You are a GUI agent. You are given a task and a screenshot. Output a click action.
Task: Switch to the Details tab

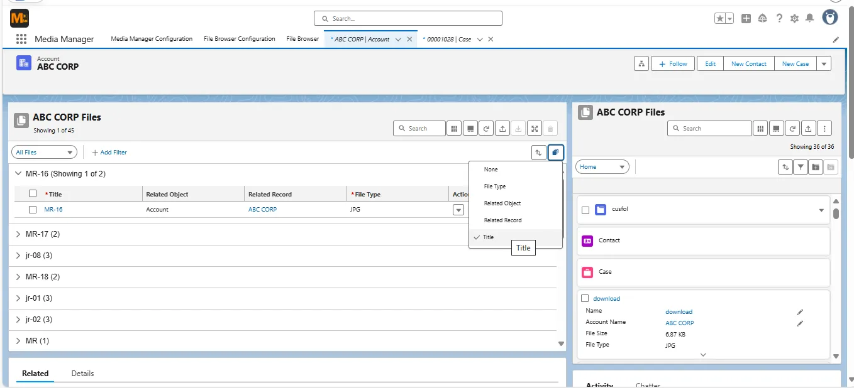click(x=82, y=374)
